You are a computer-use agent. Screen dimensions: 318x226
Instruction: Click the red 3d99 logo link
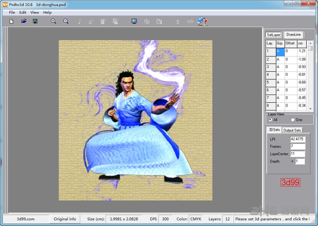[290, 182]
